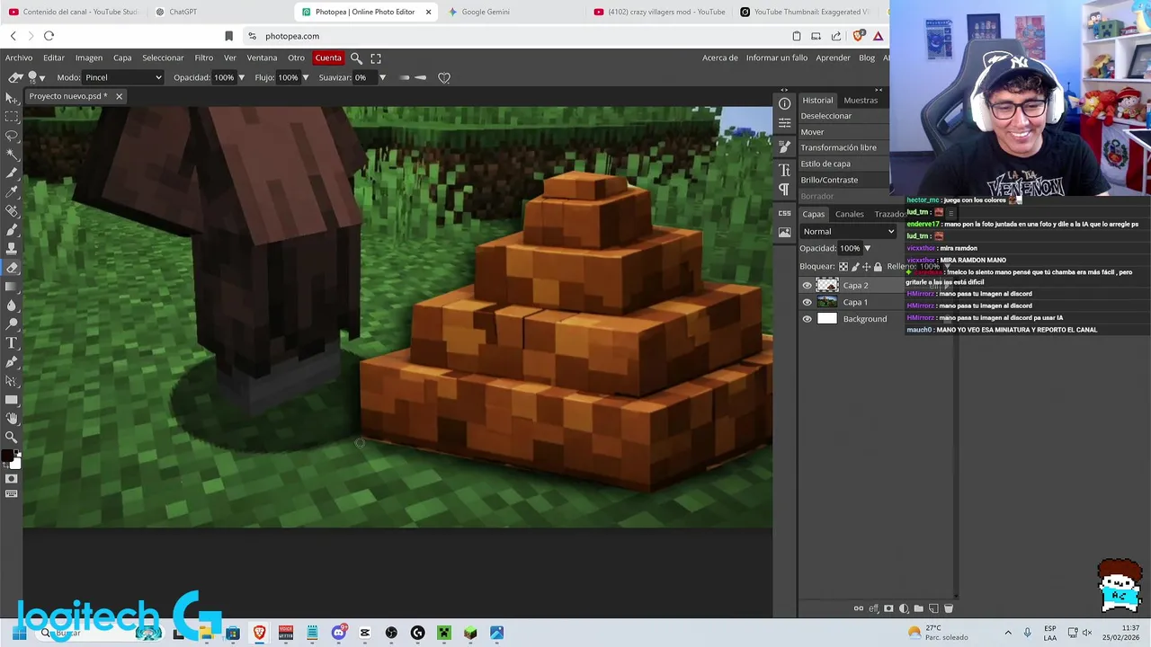Viewport: 1151px width, 647px height.
Task: Open the Character panel icon
Action: tap(784, 170)
